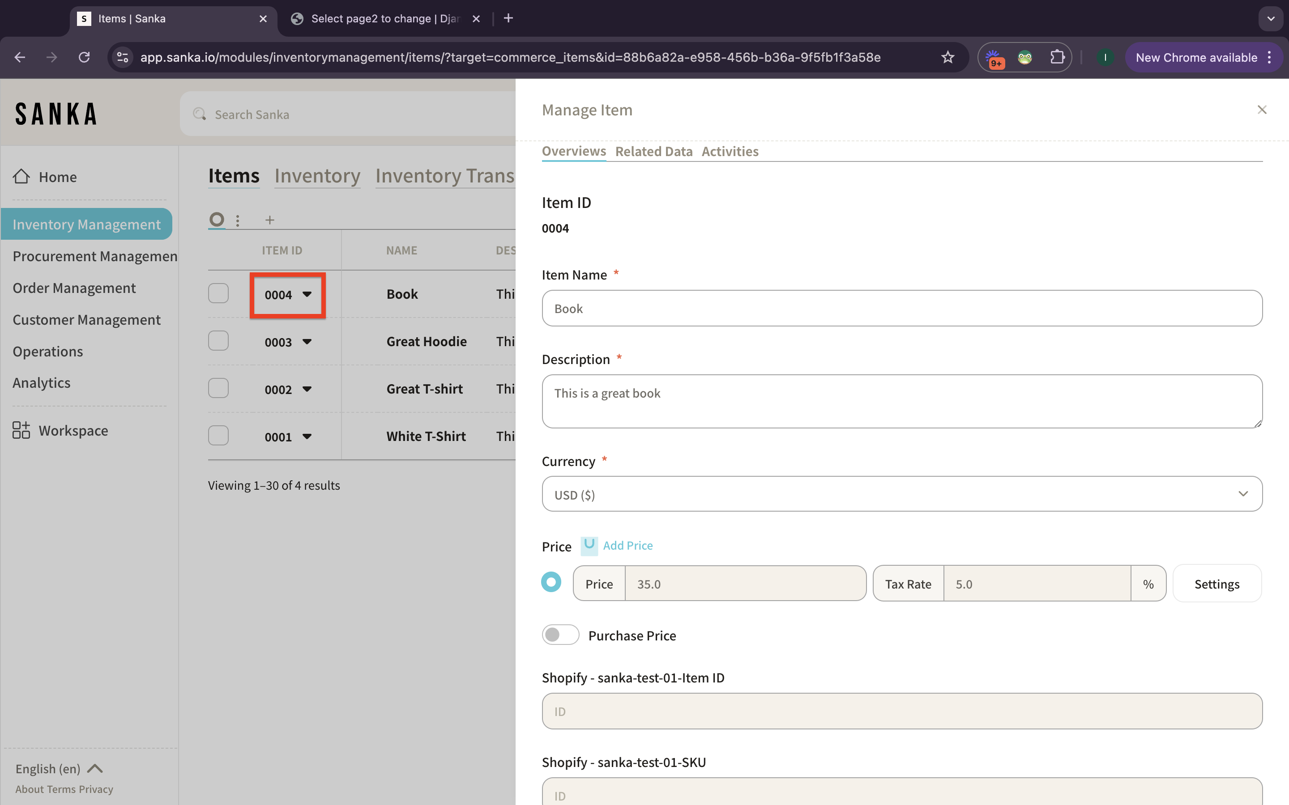The height and width of the screenshot is (805, 1289).
Task: Open the Inventory tab
Action: [x=317, y=176]
